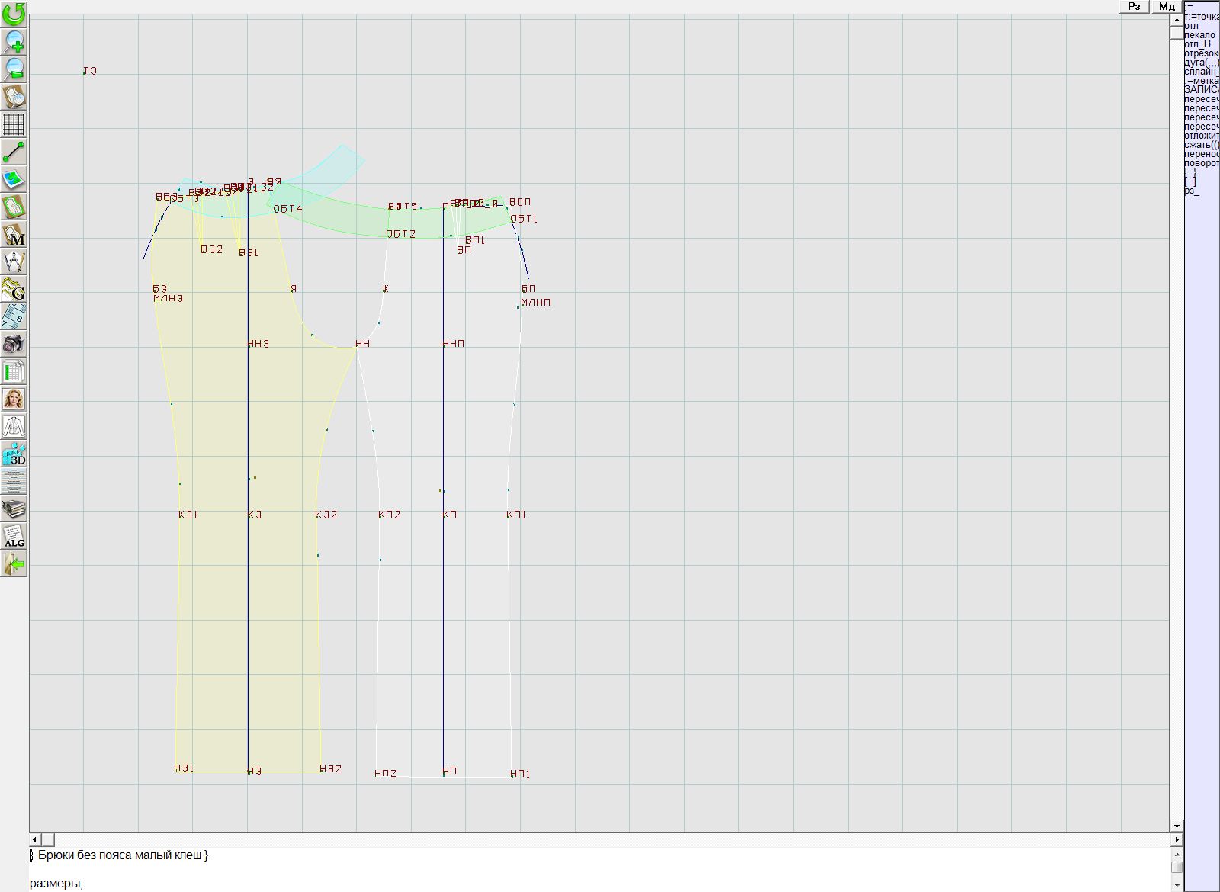Image resolution: width=1220 pixels, height=892 pixels.
Task: Zoom out with the magnifier minus icon
Action: 14,69
